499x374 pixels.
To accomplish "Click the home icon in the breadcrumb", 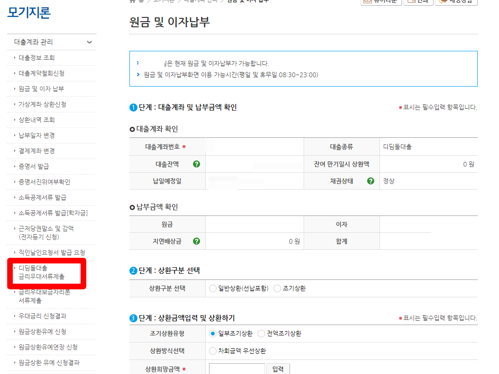I will click(132, 2).
